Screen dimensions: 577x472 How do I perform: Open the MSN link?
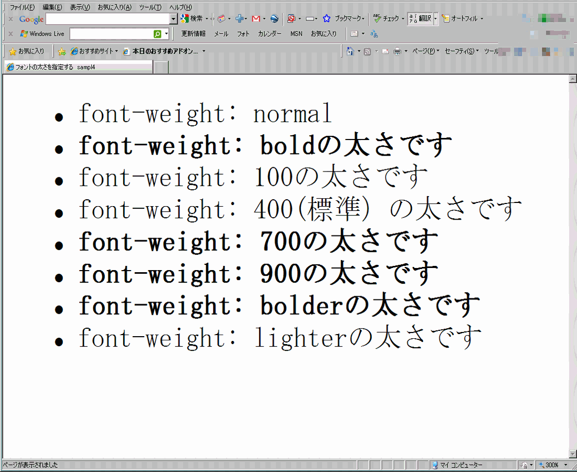(x=296, y=34)
